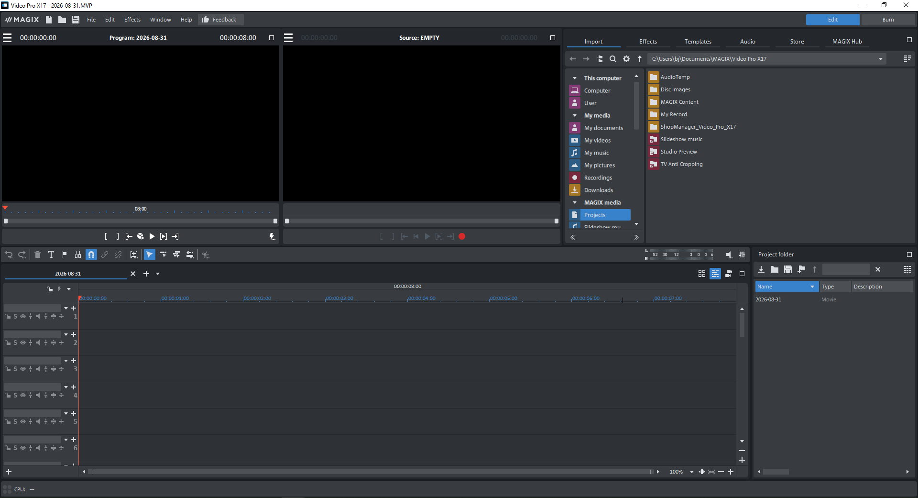The height and width of the screenshot is (498, 918).
Task: Add a track below track 2 with plus
Action: click(74, 334)
